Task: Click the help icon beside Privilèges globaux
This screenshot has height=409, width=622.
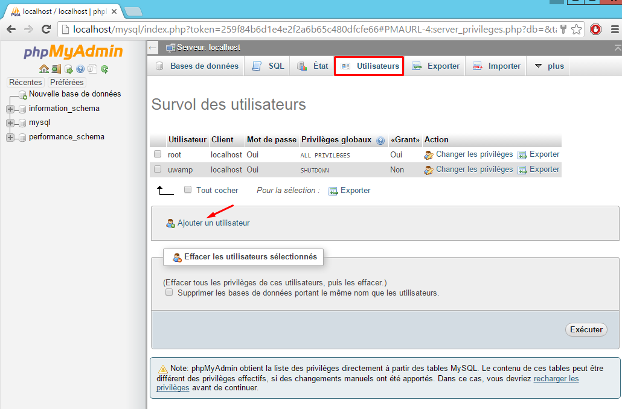Action: coord(380,141)
